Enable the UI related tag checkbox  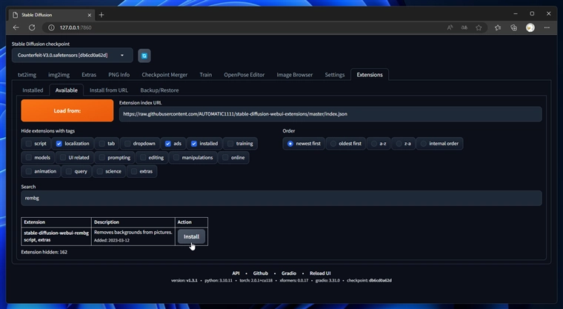tap(63, 157)
